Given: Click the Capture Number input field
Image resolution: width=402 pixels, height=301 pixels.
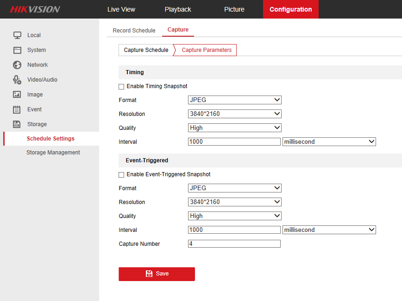Looking at the screenshot, I should 234,244.
